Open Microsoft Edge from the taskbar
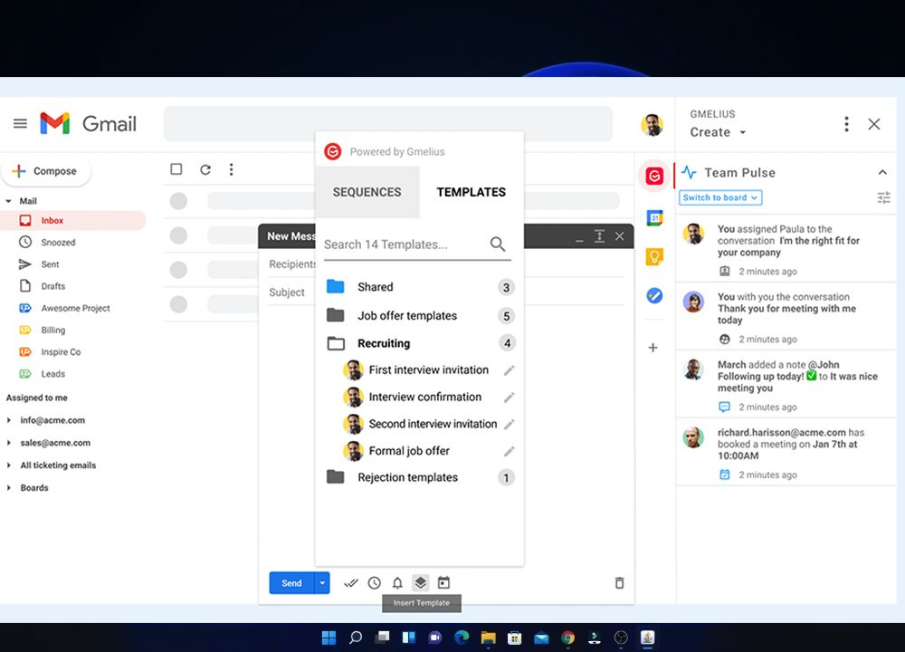 [462, 638]
